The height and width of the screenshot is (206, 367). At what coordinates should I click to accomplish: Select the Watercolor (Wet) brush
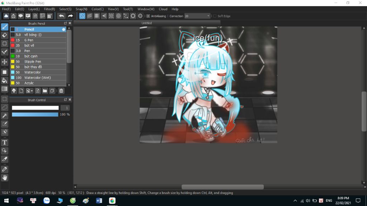tap(38, 78)
